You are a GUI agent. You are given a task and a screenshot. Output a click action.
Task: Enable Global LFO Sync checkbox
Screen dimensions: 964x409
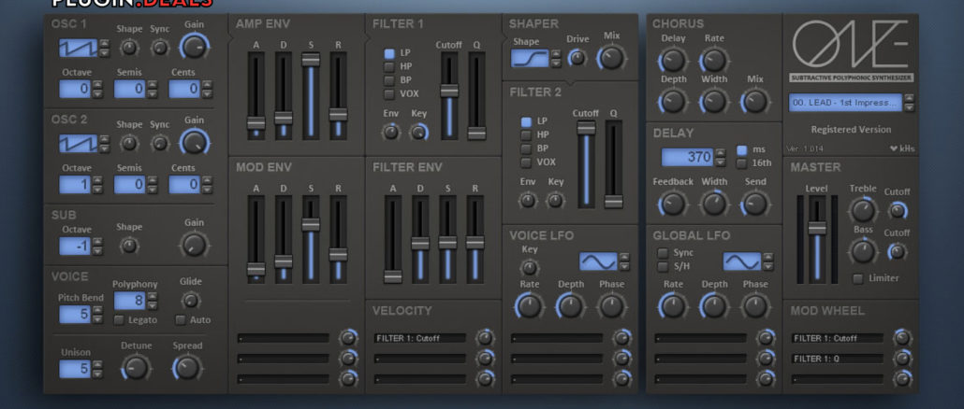click(663, 253)
